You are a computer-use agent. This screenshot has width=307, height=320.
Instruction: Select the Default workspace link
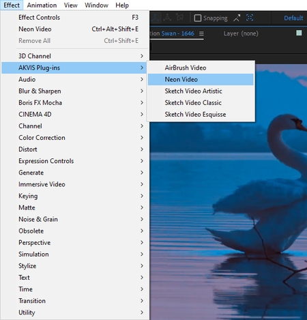(293, 18)
